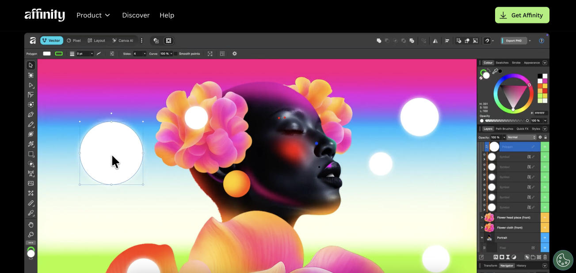Screen dimensions: 576x273
Task: Switch to the Pixel studio tab
Action: (74, 41)
